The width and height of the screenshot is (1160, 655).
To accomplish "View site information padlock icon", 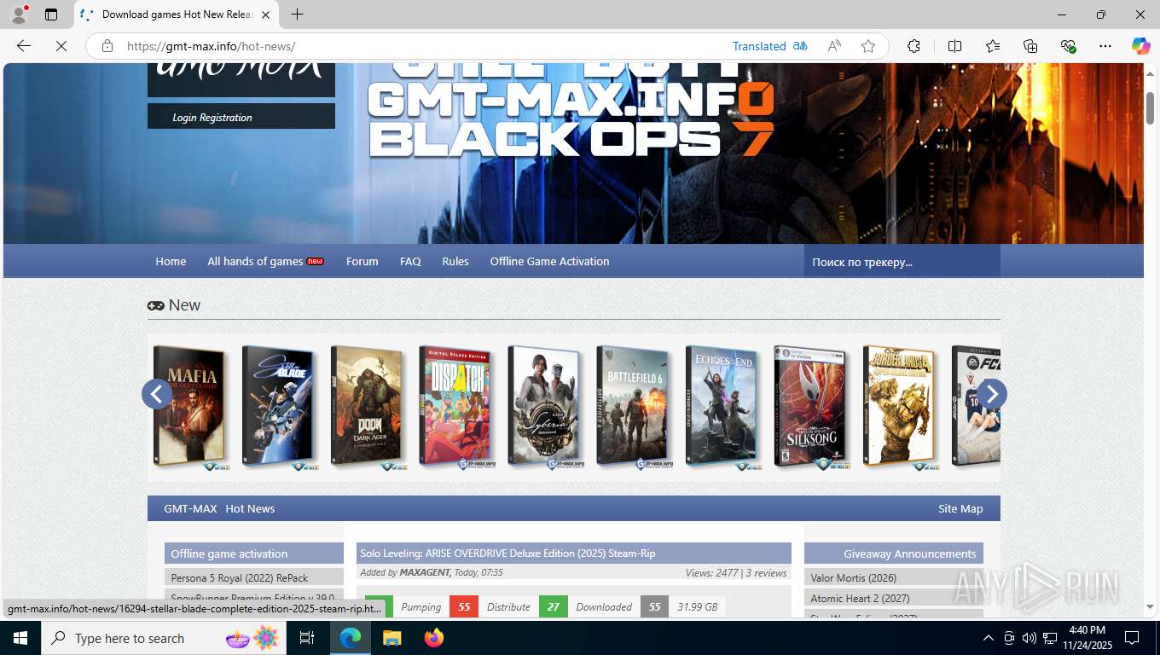I will tap(107, 46).
